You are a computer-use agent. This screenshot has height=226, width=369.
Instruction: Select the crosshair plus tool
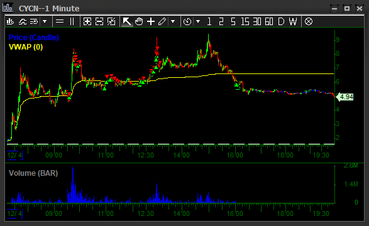tap(151, 21)
